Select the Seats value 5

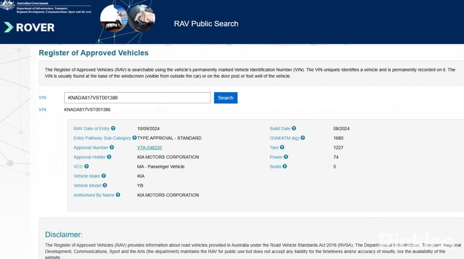pos(335,167)
